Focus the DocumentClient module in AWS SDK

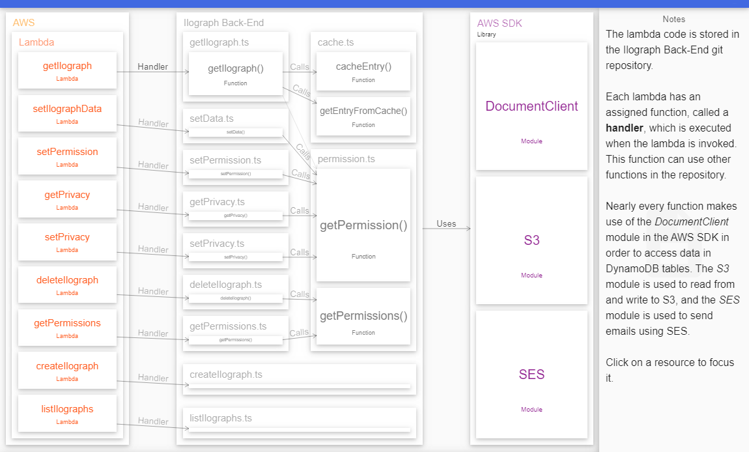(x=531, y=106)
